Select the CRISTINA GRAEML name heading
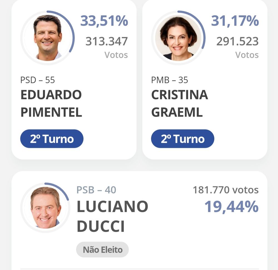This screenshot has height=270, width=278. (180, 103)
